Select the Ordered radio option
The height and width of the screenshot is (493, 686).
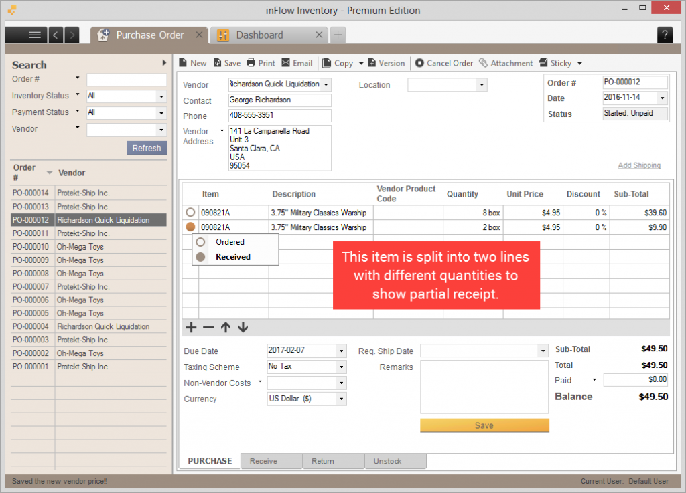tap(200, 242)
